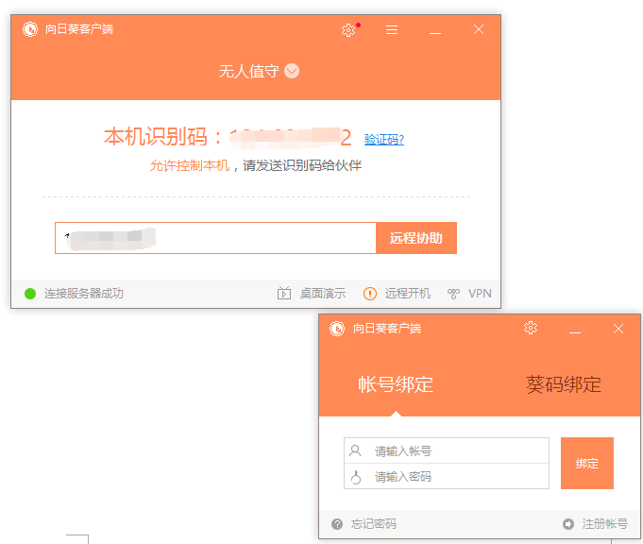Open settings gear in main Sunflower window
The height and width of the screenshot is (544, 643).
coord(348,30)
